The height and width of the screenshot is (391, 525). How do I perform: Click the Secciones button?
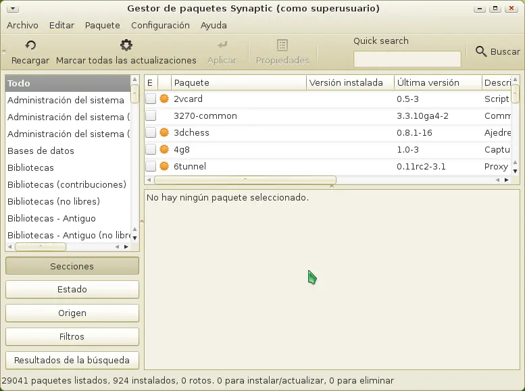click(x=72, y=266)
